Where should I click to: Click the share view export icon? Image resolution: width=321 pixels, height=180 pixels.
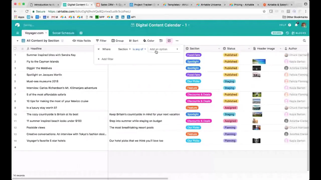coord(169,41)
